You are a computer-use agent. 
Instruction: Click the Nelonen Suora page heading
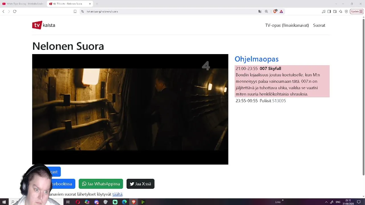point(68,46)
